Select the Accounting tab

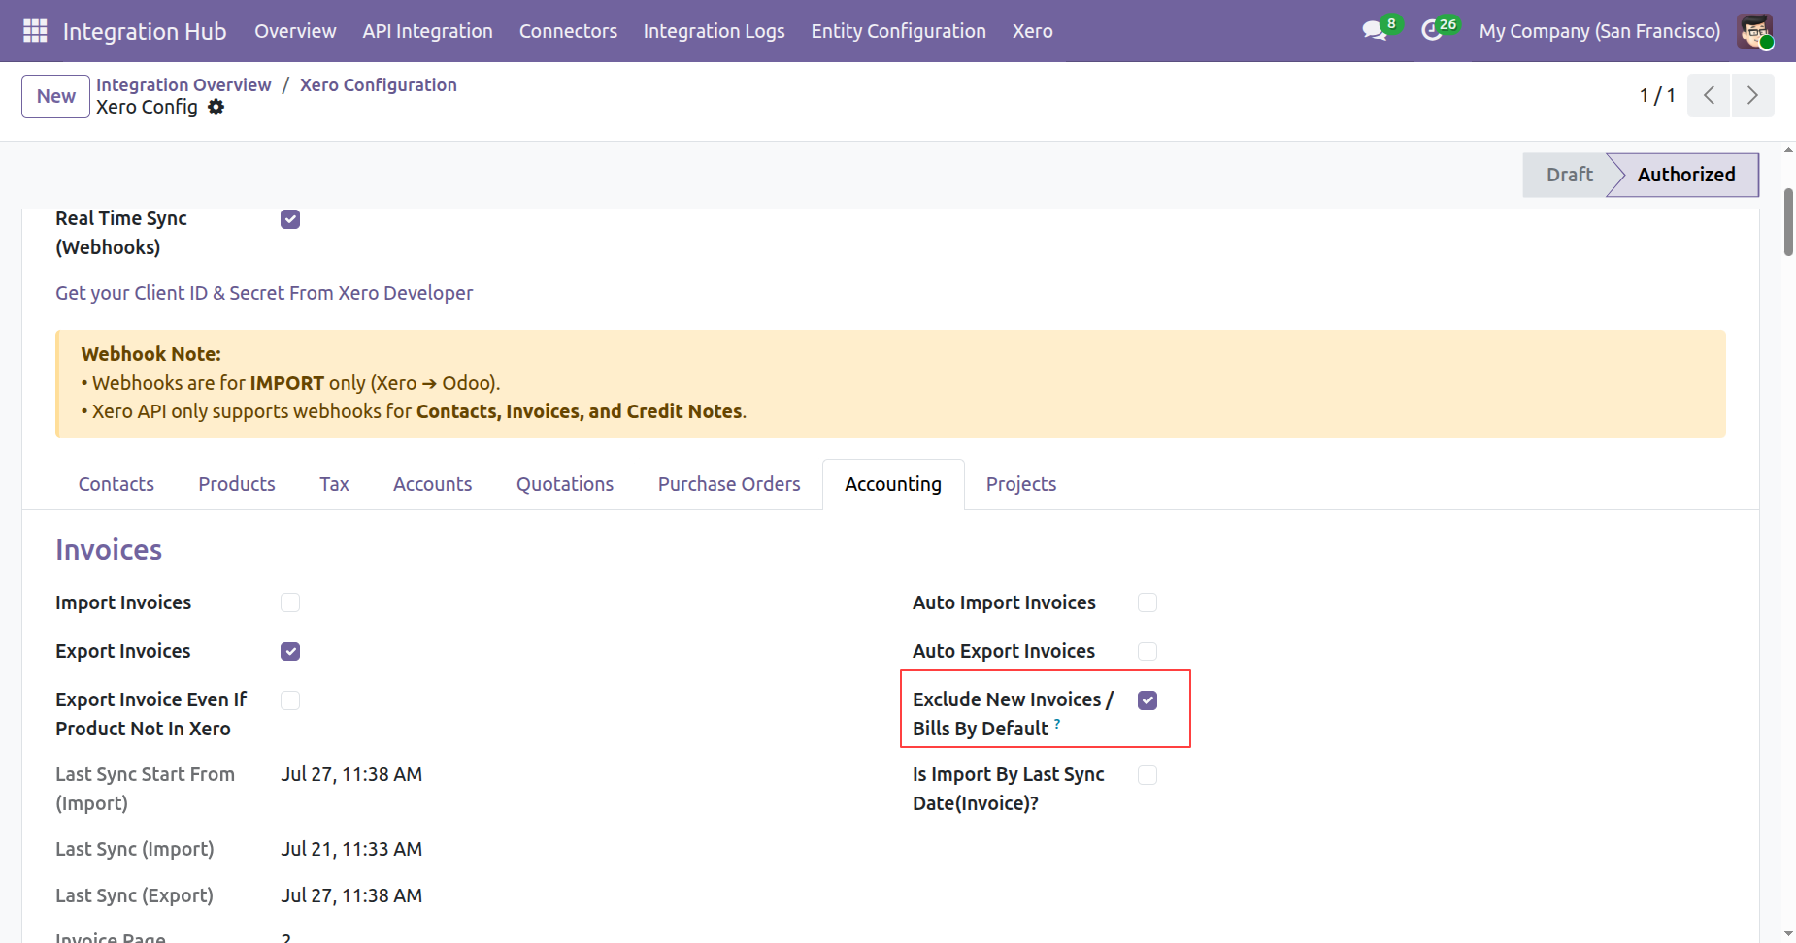coord(893,484)
